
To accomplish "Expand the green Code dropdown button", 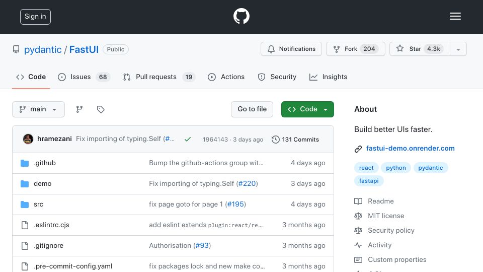I will click(x=307, y=109).
